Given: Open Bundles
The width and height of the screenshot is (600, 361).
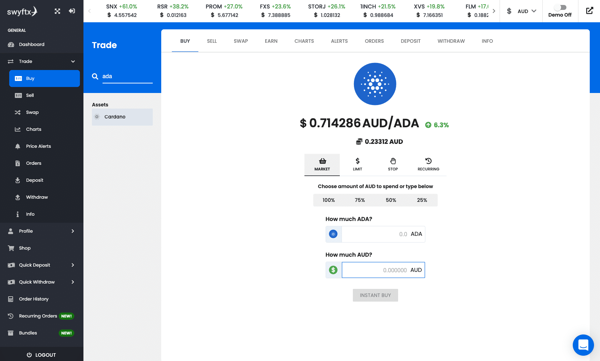Looking at the screenshot, I should pyautogui.click(x=42, y=333).
